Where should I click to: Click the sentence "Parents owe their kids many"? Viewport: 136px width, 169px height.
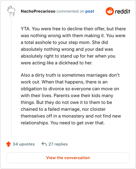click(x=83, y=96)
